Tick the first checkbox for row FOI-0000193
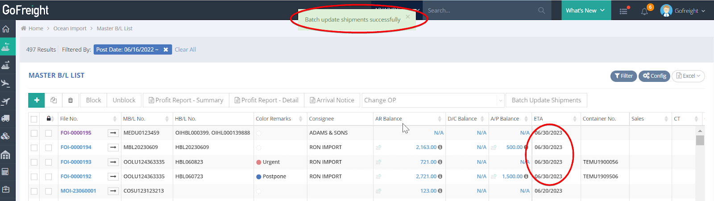 click(x=34, y=162)
